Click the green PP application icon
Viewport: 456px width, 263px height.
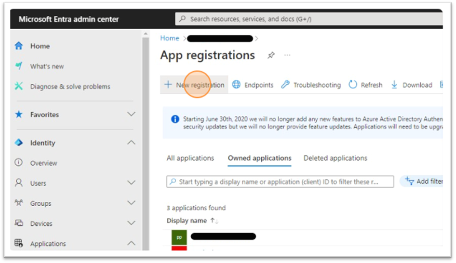pos(179,237)
